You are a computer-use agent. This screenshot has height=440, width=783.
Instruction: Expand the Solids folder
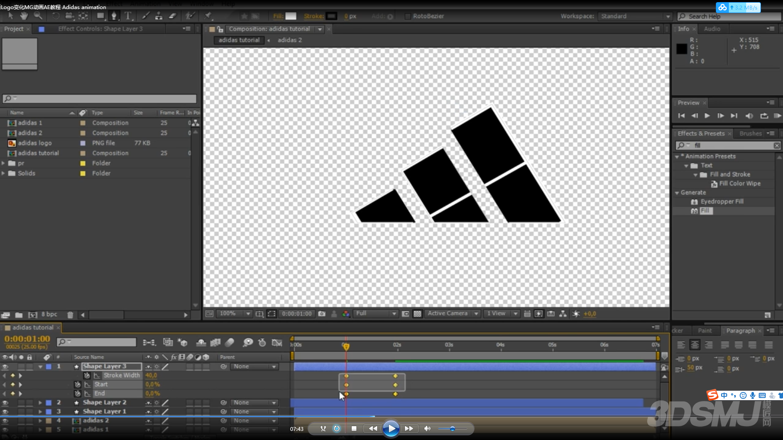[3, 173]
